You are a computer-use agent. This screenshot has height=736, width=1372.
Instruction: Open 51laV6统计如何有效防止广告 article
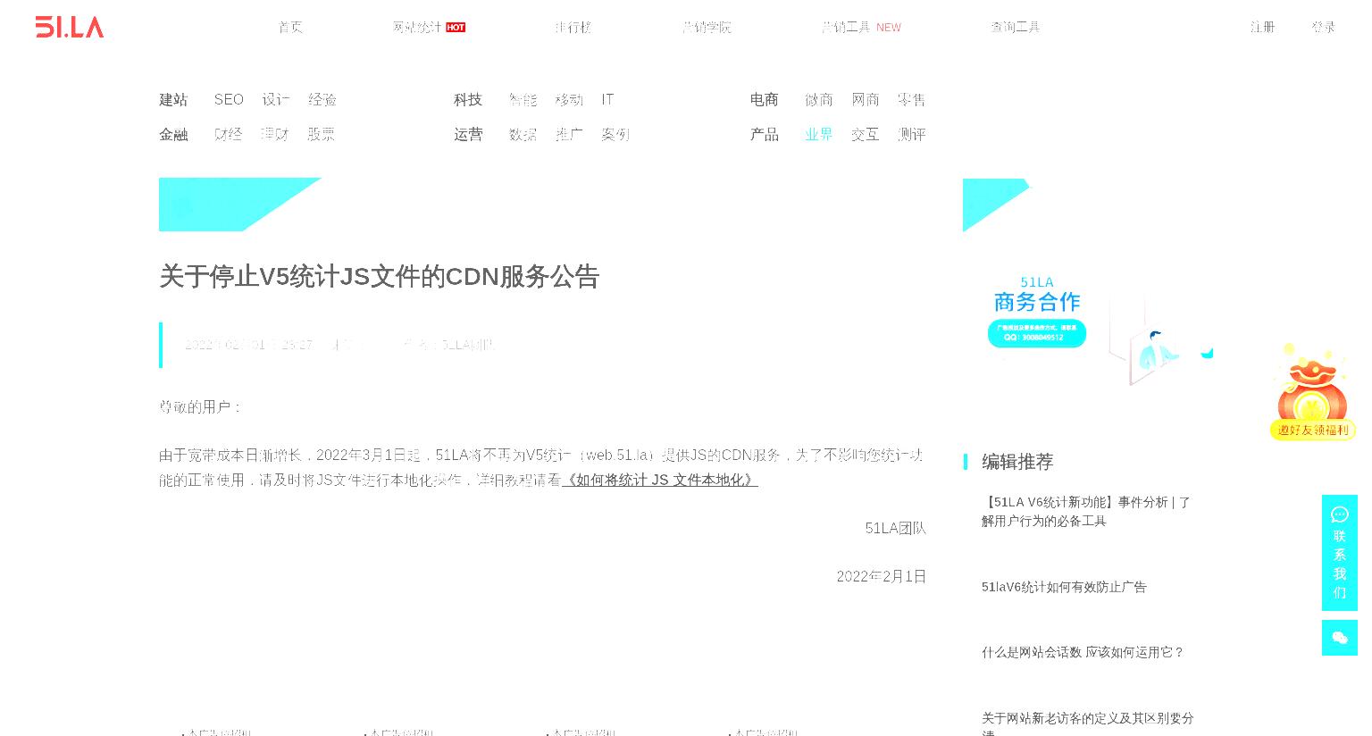(x=1064, y=587)
